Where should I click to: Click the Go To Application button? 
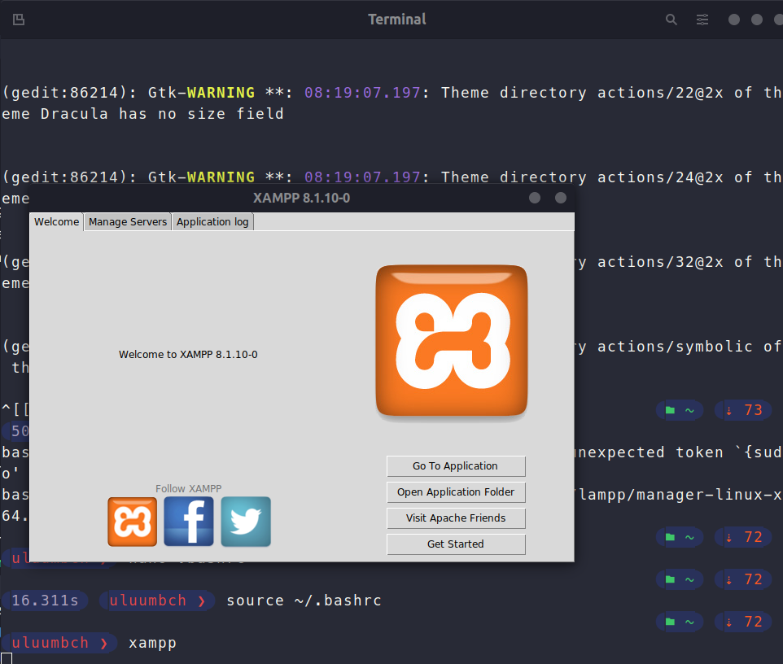pos(456,465)
